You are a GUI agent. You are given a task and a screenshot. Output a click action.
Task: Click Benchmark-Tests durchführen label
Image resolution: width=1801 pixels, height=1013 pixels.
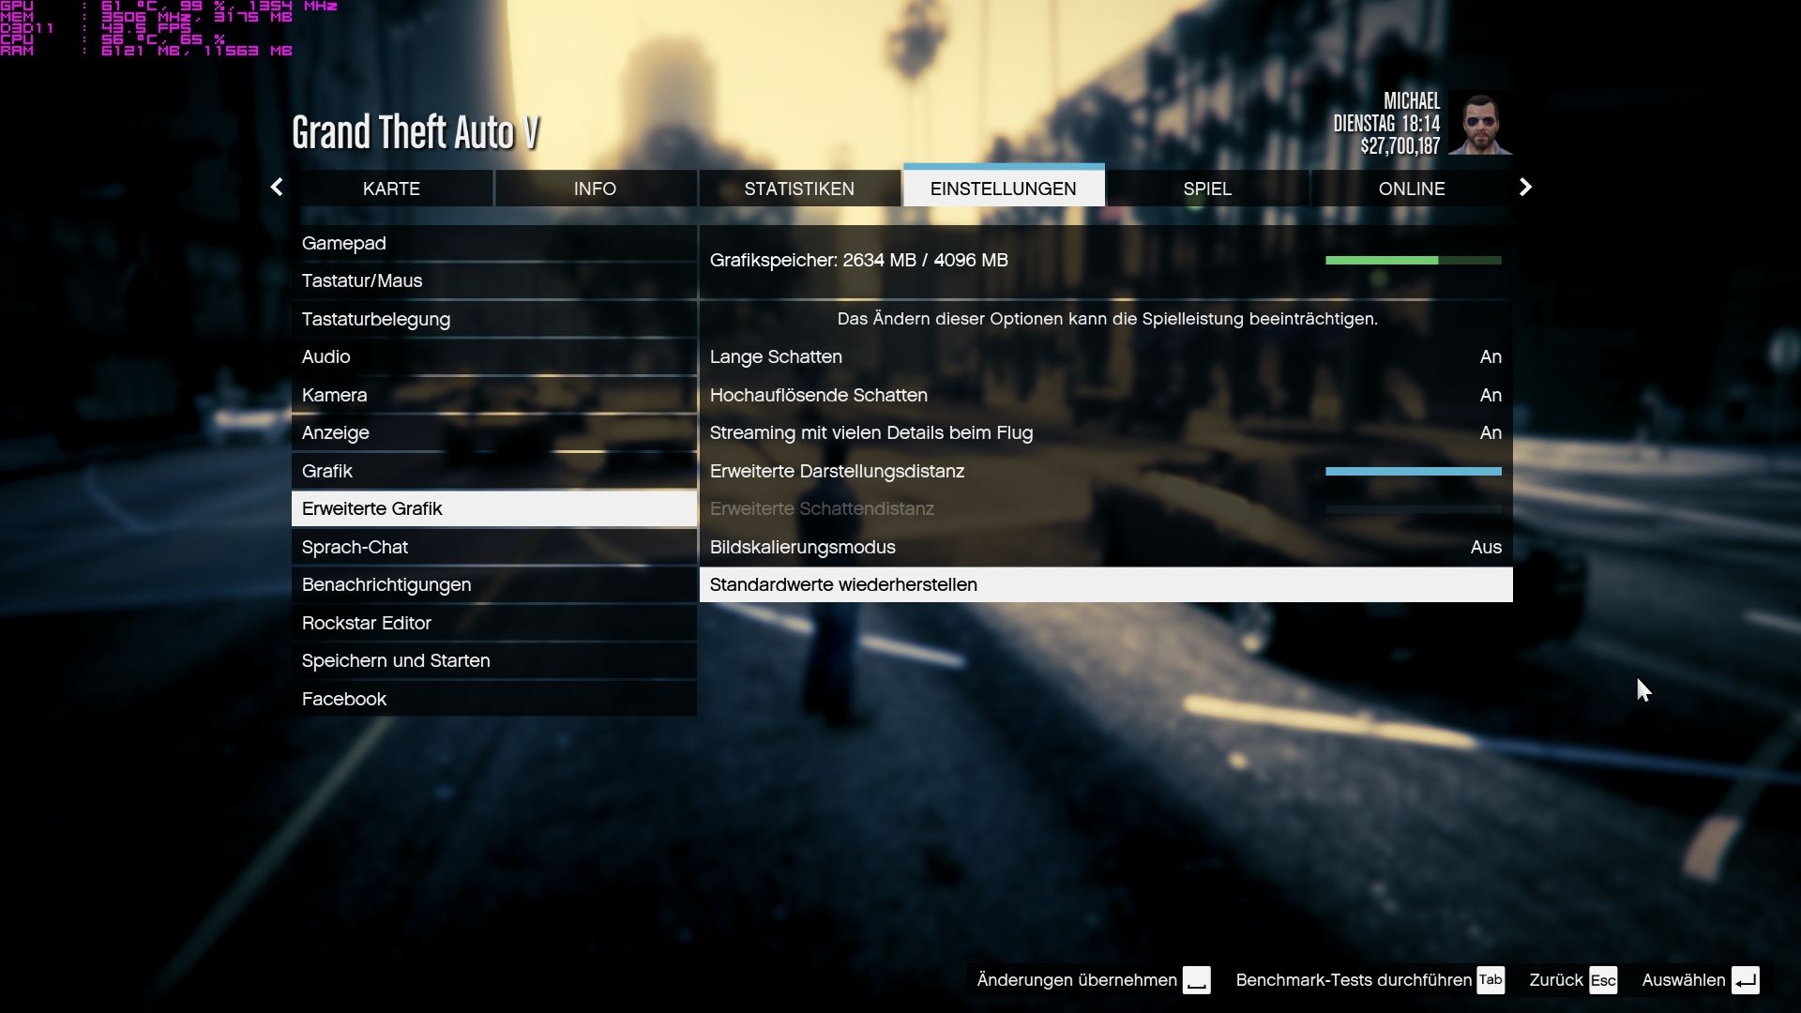pyautogui.click(x=1353, y=980)
